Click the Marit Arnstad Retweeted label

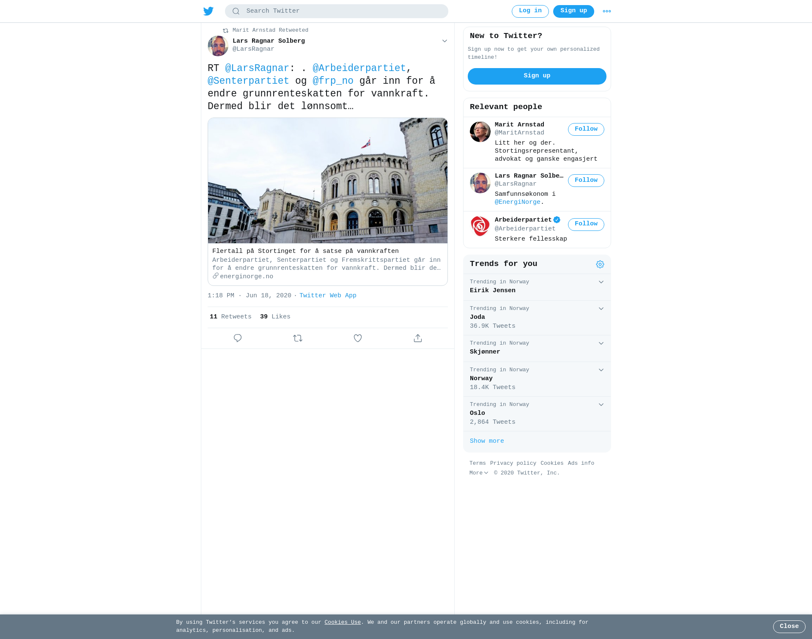pos(270,30)
